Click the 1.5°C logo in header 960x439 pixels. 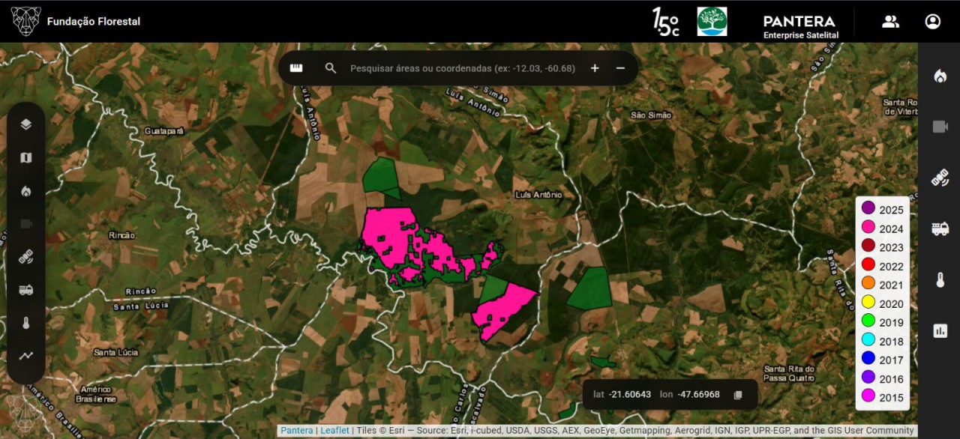coord(666,21)
